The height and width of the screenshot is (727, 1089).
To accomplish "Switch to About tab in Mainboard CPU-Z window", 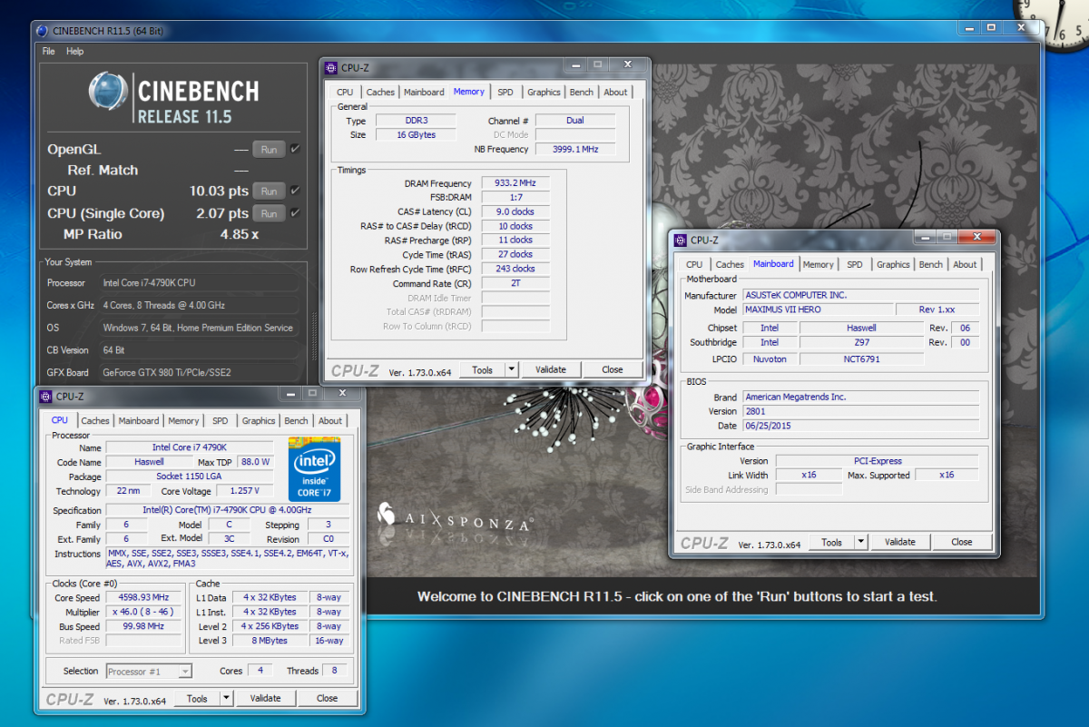I will 965,264.
